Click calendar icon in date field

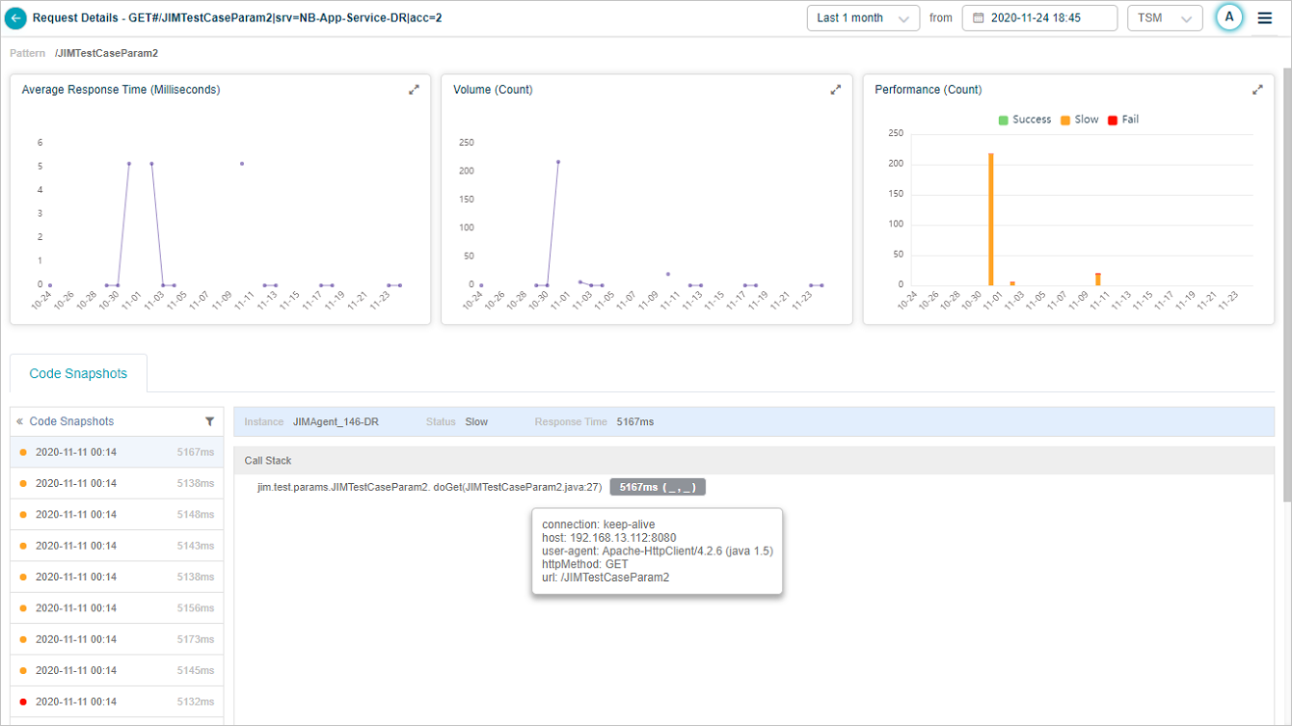coord(978,18)
